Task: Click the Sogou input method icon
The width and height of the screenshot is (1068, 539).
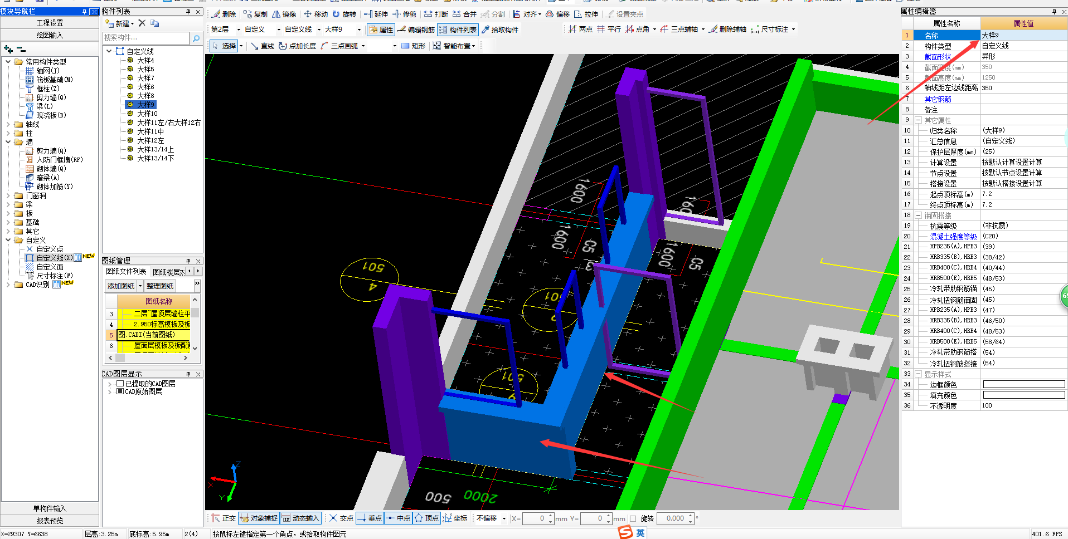Action: (x=625, y=532)
